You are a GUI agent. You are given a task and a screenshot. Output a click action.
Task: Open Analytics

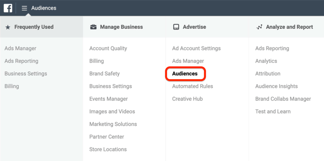pyautogui.click(x=266, y=61)
